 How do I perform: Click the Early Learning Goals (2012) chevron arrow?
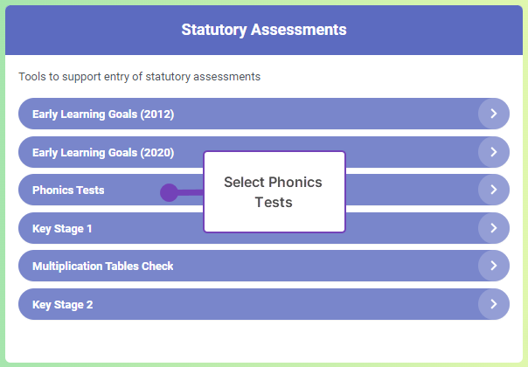(494, 114)
